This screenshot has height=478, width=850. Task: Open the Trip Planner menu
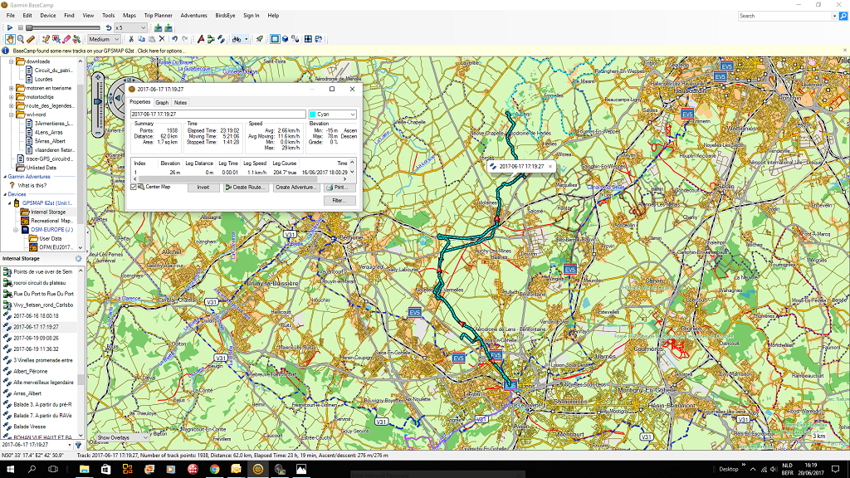pos(159,16)
